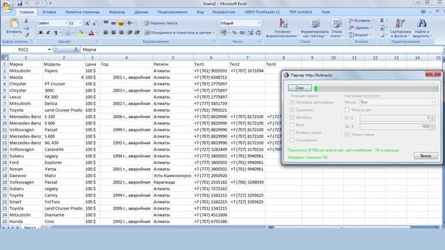This screenshot has width=445, height=250.
Task: Apply percent style to the number
Action: (234, 33)
